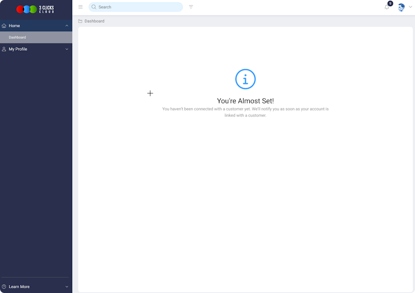Expand the My Profile chevron
The width and height of the screenshot is (415, 293).
pos(67,49)
